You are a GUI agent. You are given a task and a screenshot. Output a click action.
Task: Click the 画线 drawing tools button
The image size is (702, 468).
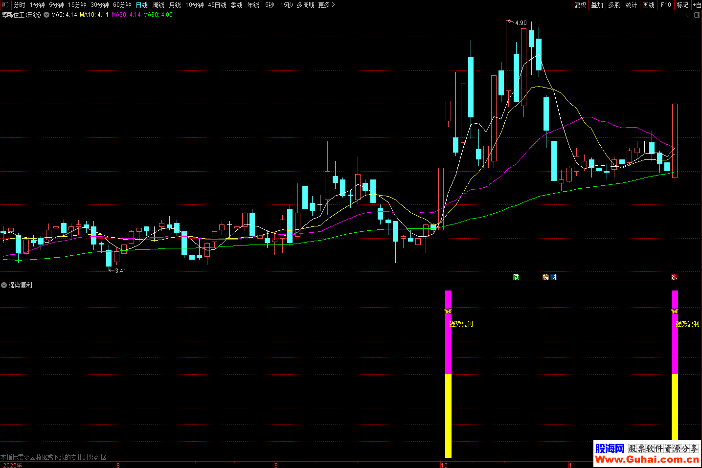(648, 5)
